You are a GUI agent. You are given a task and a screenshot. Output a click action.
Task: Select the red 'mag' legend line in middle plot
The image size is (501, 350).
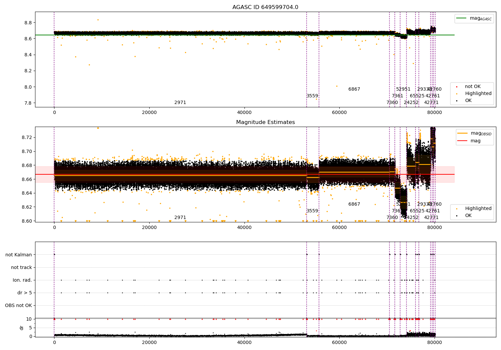(463, 141)
